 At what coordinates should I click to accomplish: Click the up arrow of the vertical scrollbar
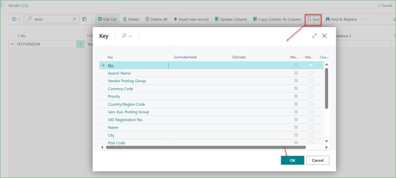326,65
